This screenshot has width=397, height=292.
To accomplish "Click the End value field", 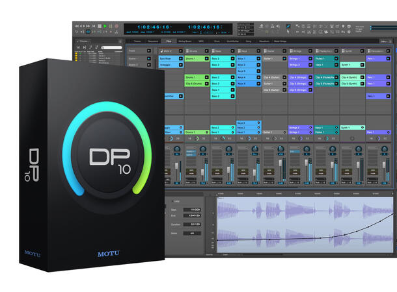I will (192, 216).
